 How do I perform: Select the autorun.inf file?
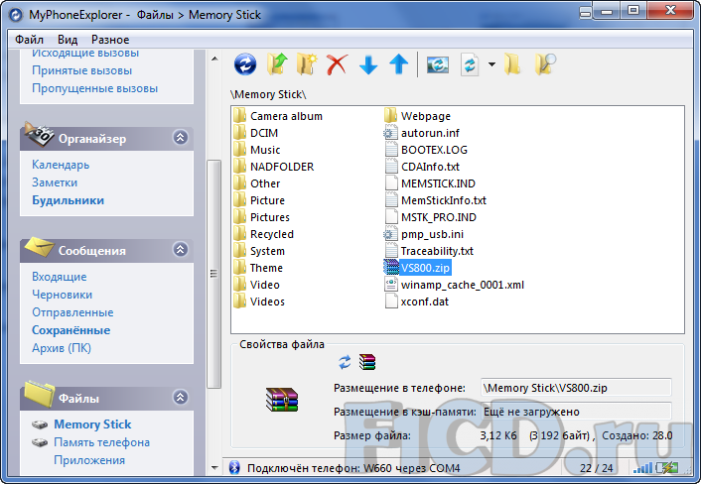tap(422, 133)
